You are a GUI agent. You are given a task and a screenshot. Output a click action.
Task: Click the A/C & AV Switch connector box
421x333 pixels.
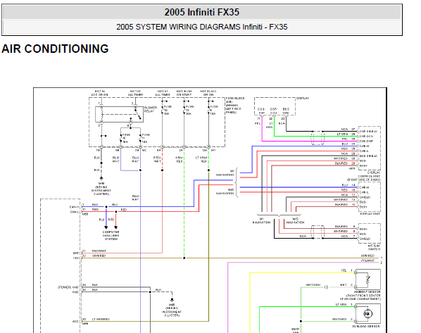370,233
